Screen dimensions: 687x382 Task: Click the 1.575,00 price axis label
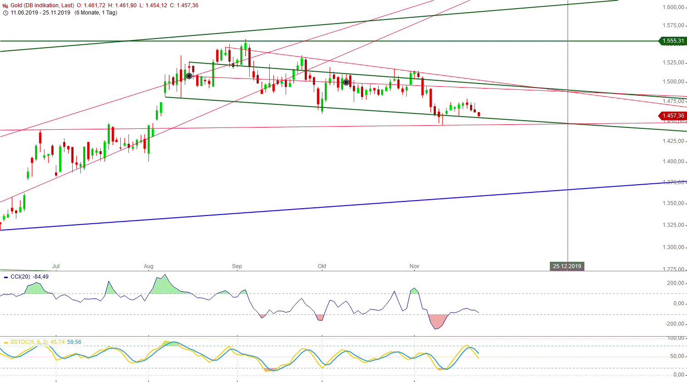pyautogui.click(x=673, y=25)
